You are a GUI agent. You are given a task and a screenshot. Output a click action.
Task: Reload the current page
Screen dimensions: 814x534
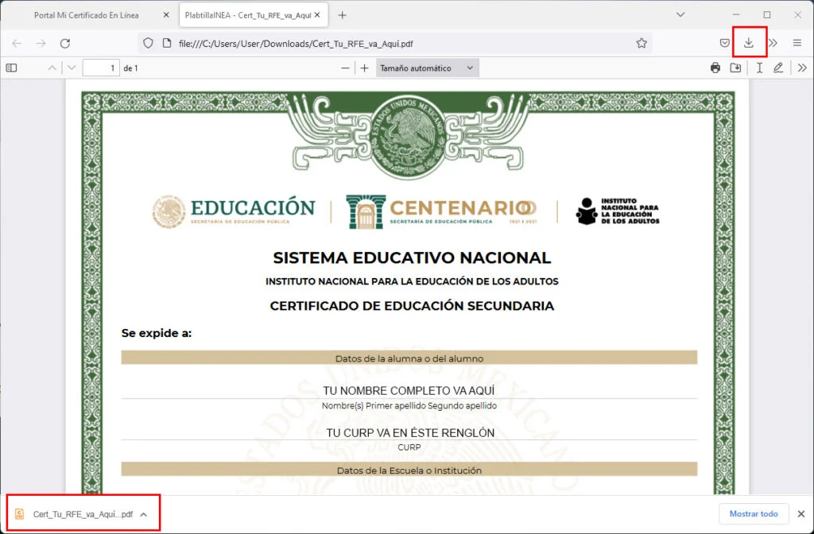point(65,43)
